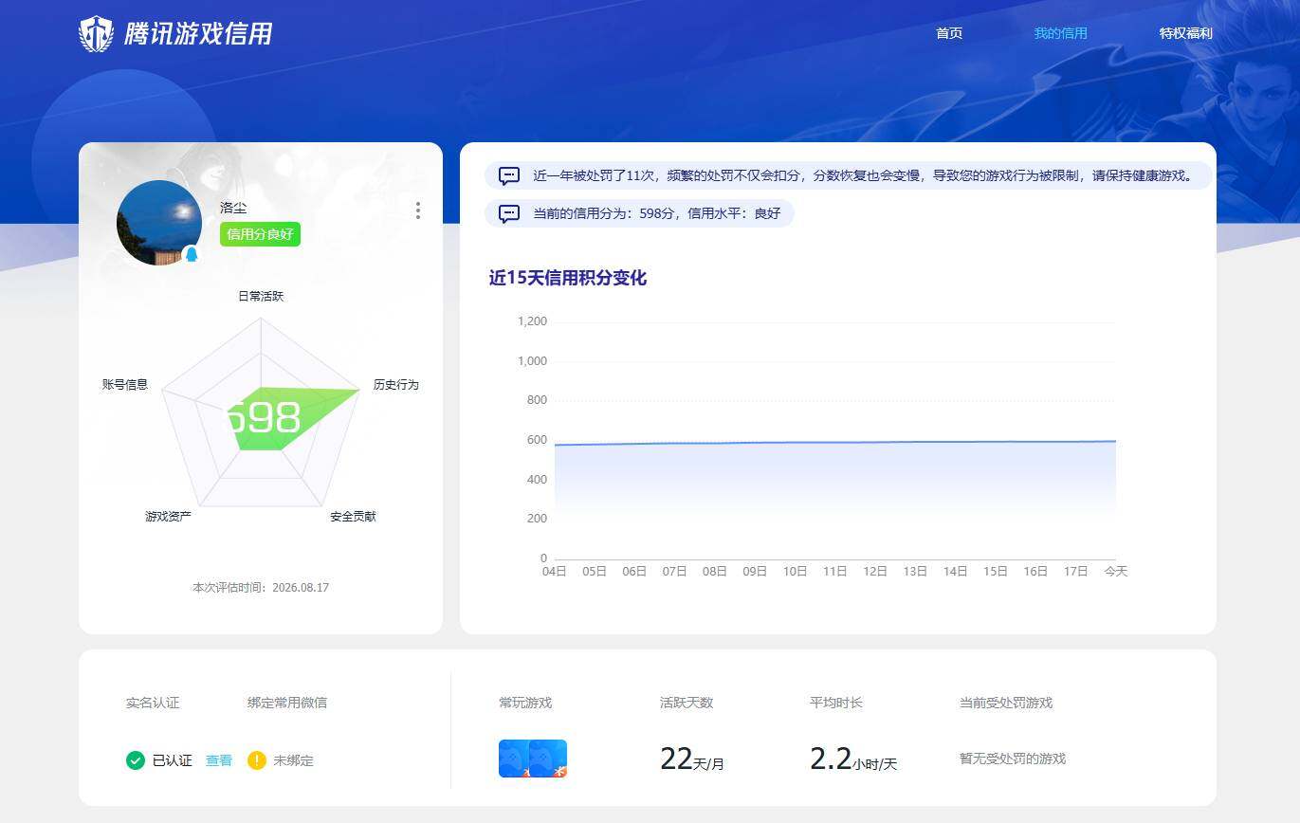Viewport: 1300px width, 823px height.
Task: Click the 日常活跃 radar axis label
Action: pyautogui.click(x=261, y=296)
